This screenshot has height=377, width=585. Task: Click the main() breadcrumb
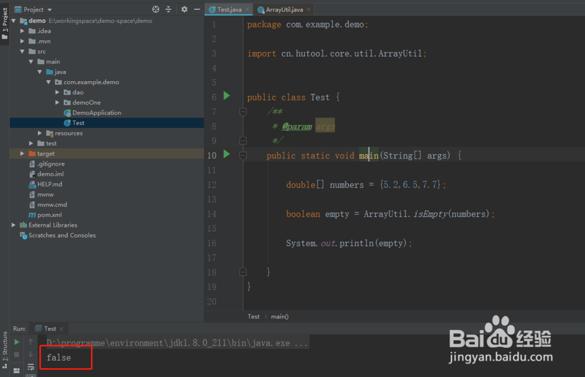coord(280,317)
